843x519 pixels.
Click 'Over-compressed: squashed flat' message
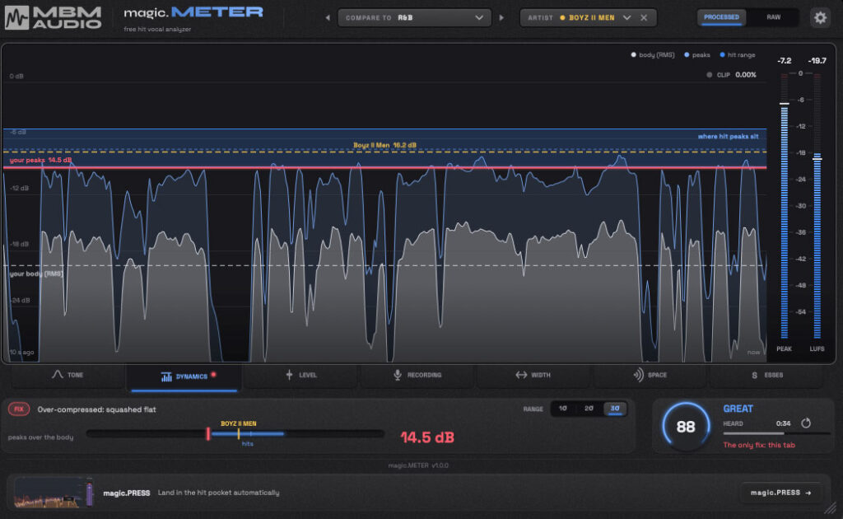click(x=97, y=409)
